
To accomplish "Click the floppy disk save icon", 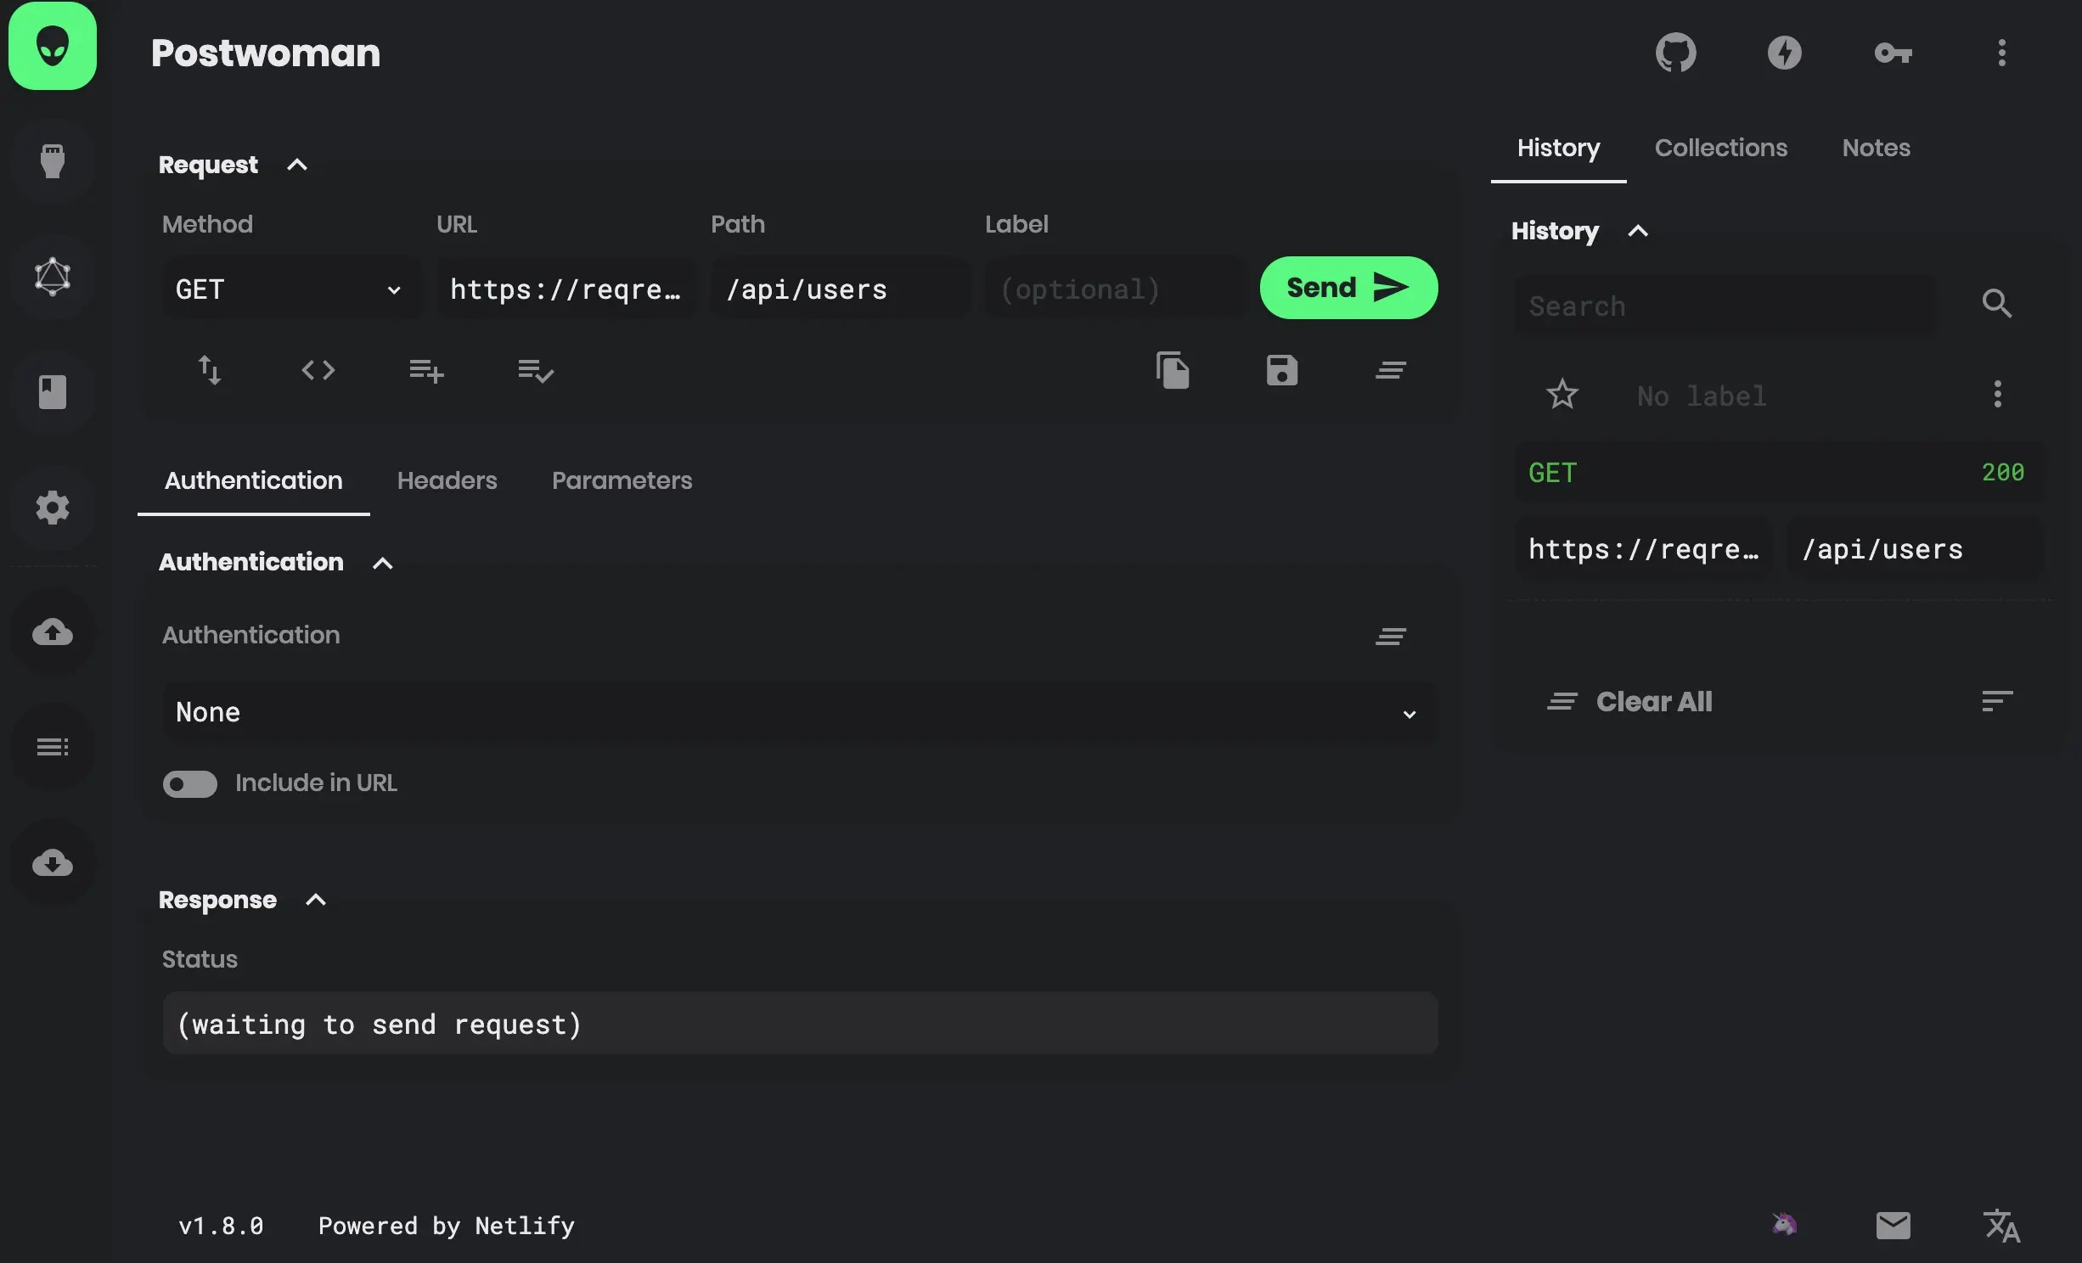I will click(1282, 370).
